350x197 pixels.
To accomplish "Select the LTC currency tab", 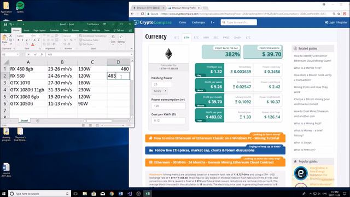I will coord(248,38).
